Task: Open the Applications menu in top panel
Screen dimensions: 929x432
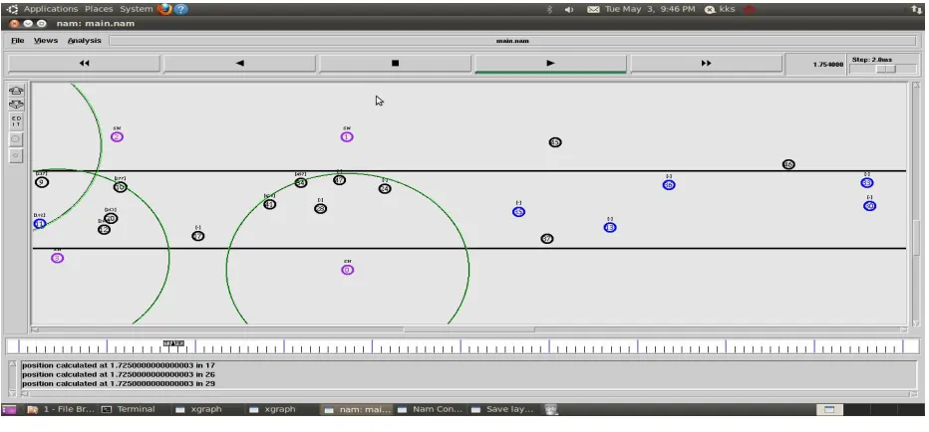Action: tap(51, 9)
